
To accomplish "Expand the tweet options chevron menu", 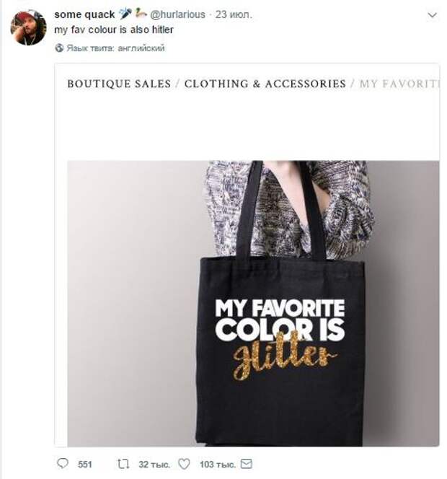I will 432,15.
